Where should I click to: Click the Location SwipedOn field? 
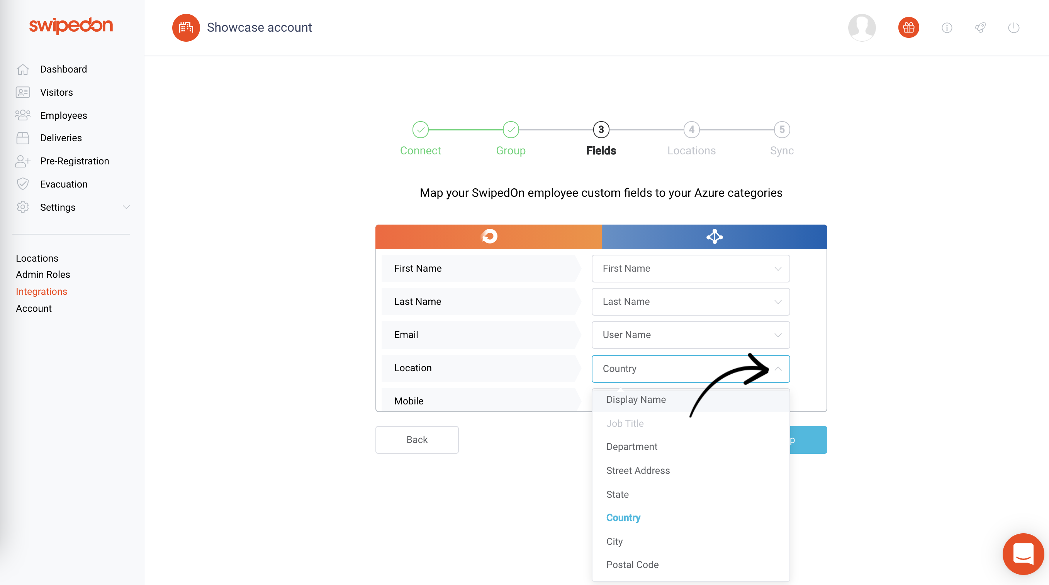[x=481, y=368]
